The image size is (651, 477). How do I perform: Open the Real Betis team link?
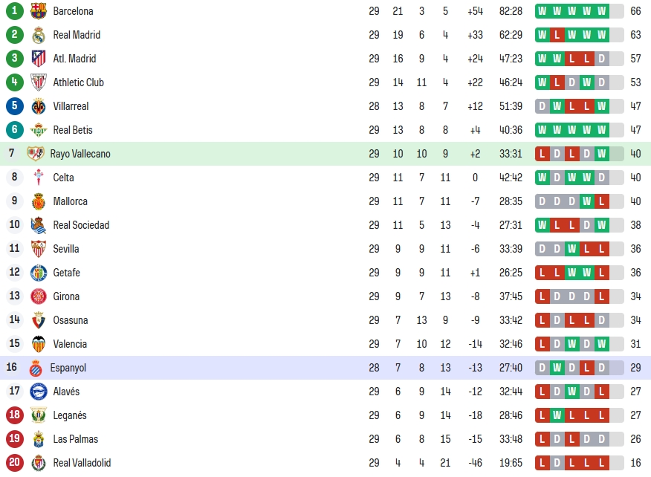point(73,130)
